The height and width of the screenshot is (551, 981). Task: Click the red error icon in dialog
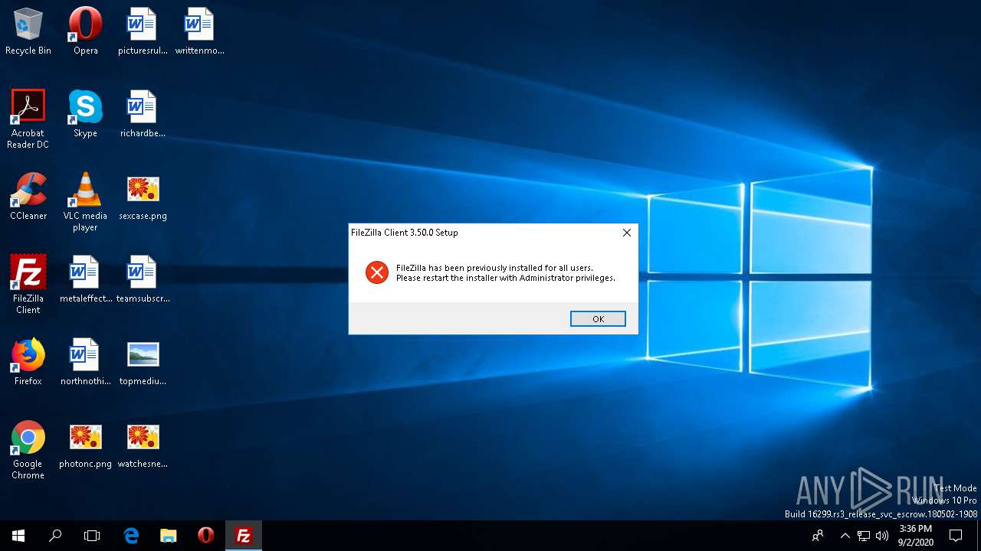(x=377, y=272)
